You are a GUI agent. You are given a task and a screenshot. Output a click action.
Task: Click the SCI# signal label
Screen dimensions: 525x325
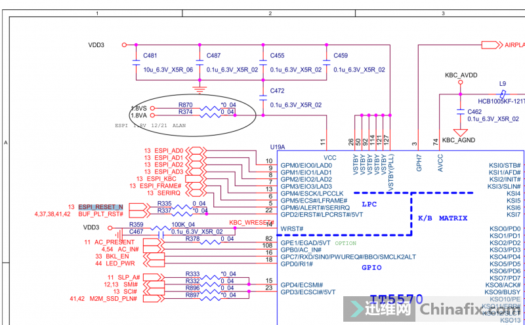tap(130, 292)
